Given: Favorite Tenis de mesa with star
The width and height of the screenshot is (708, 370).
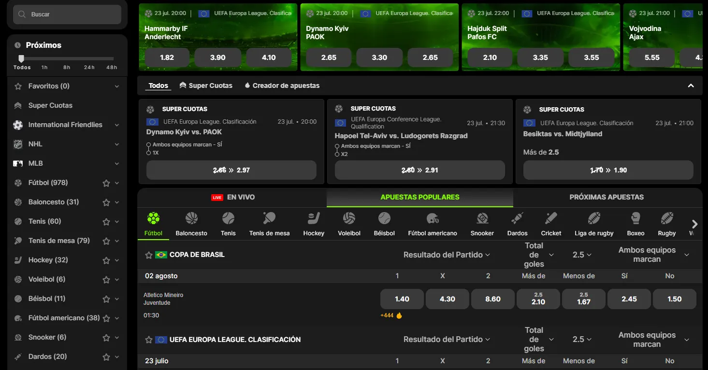Looking at the screenshot, I should (106, 241).
